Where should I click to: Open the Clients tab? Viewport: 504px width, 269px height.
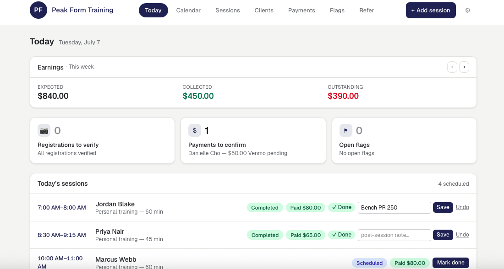[x=264, y=10]
